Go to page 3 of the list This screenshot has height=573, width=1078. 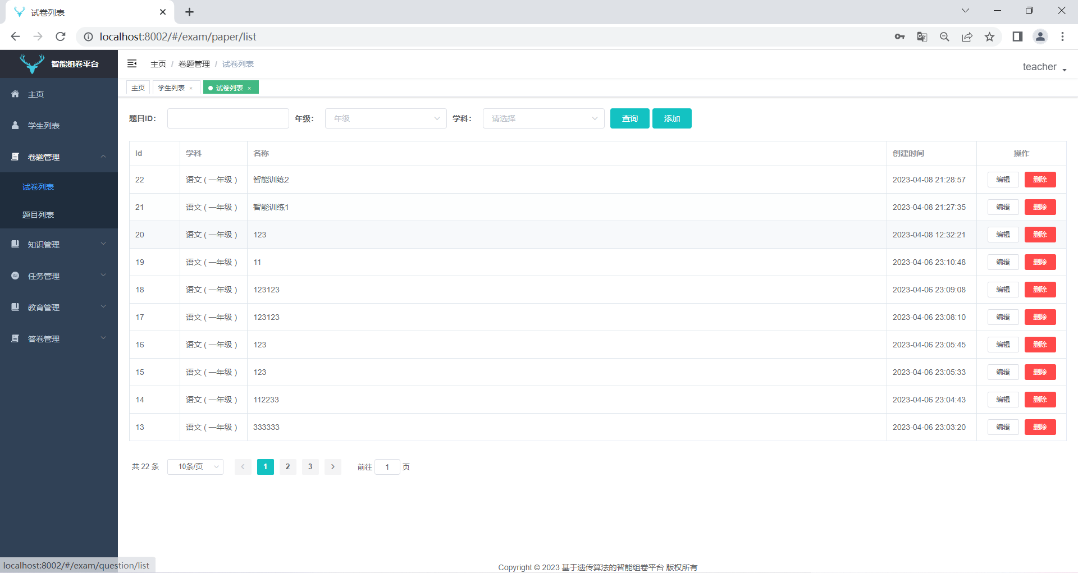310,466
